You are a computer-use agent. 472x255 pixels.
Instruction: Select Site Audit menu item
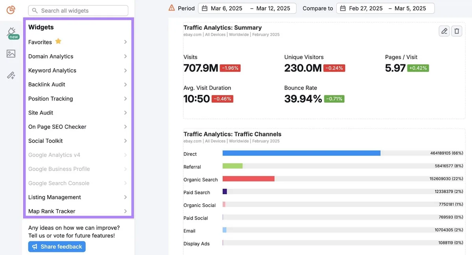coord(41,113)
